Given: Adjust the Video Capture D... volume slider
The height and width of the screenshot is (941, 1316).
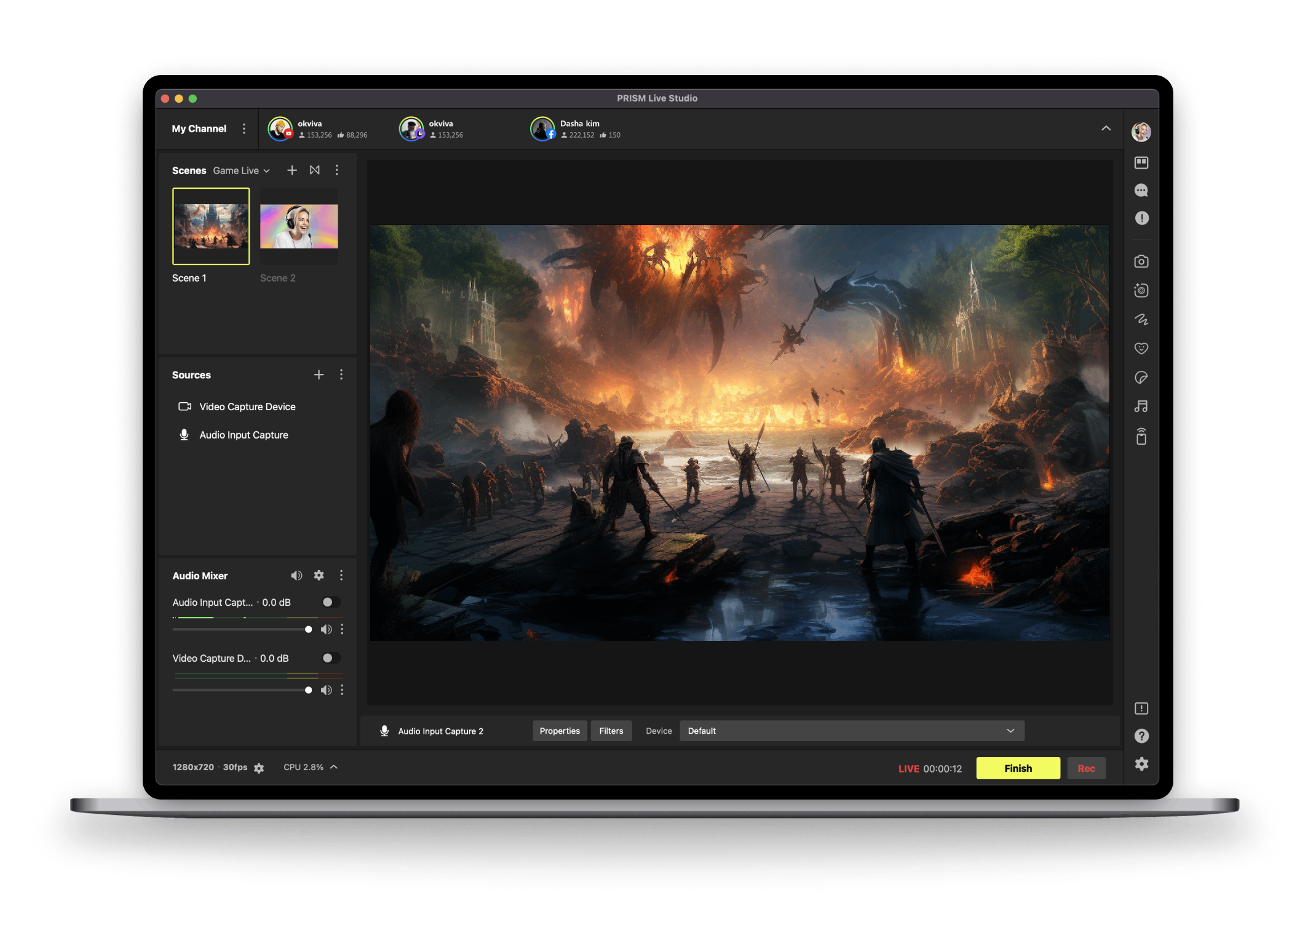Looking at the screenshot, I should (x=243, y=690).
